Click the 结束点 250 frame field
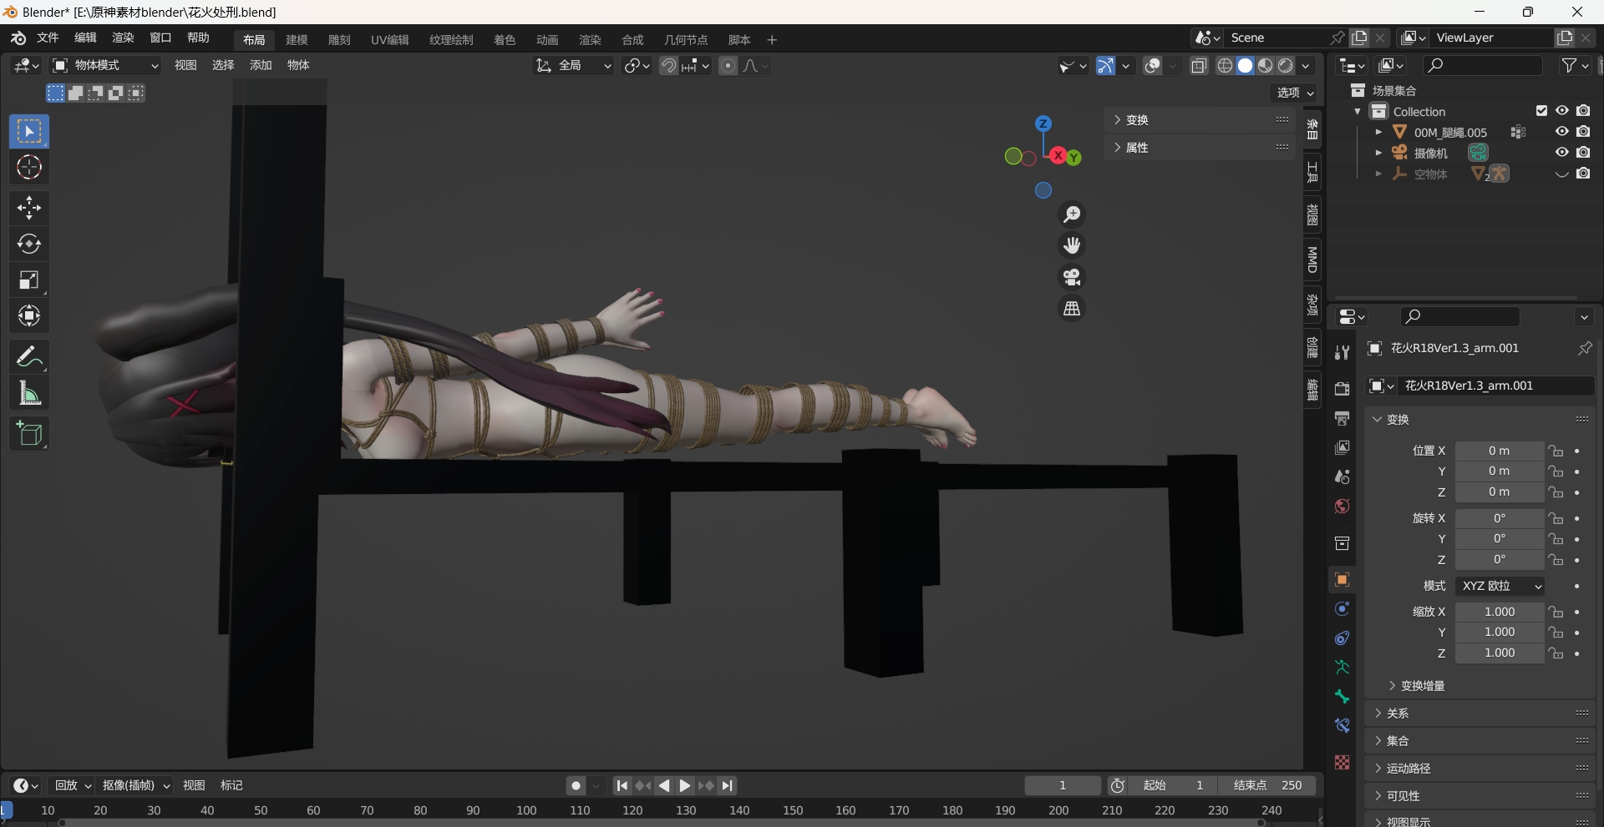Viewport: 1604px width, 827px height. [x=1266, y=785]
